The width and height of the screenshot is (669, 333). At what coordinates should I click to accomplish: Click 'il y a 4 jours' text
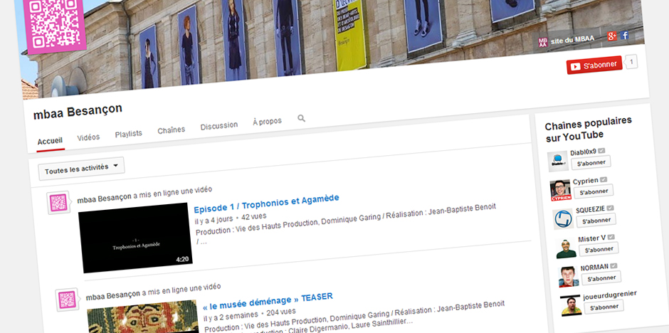(x=214, y=219)
